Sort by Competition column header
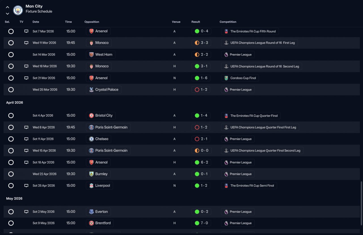Viewport: 363px width, 235px height. tap(228, 22)
